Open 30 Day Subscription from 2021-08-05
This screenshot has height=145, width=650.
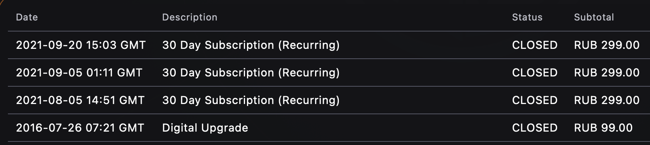point(251,100)
